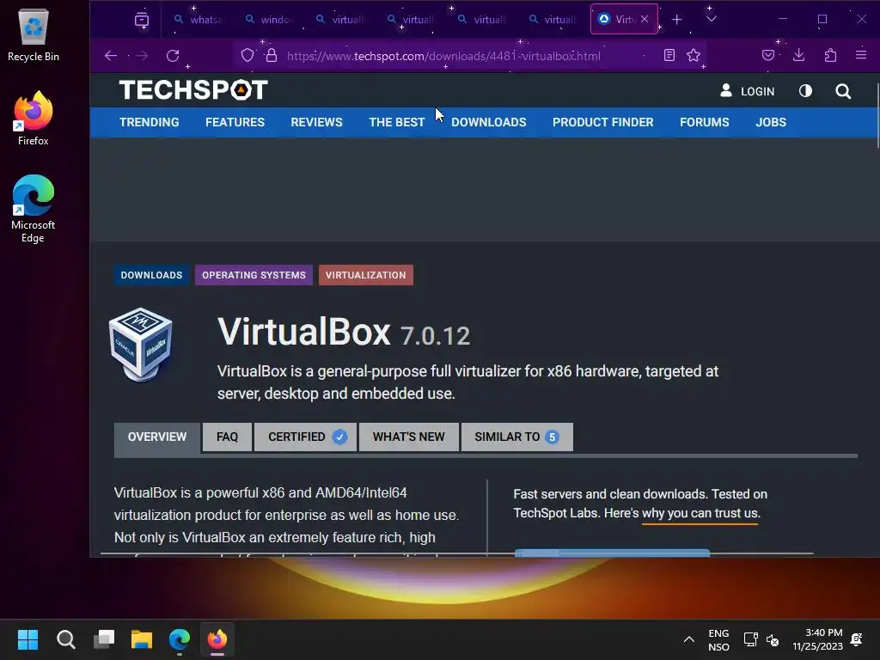
Task: Select the SIMILAR TO tab
Action: click(516, 437)
